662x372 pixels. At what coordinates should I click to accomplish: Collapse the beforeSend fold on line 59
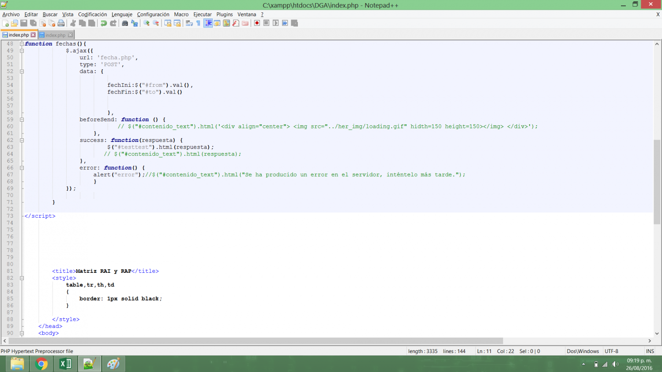[x=22, y=119]
